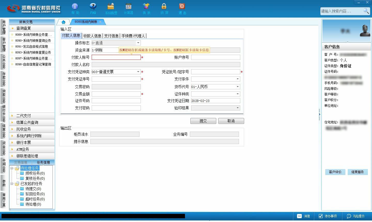Expand the 二代支付 section
Viewport: 372px width, 222px height.
tap(32, 116)
